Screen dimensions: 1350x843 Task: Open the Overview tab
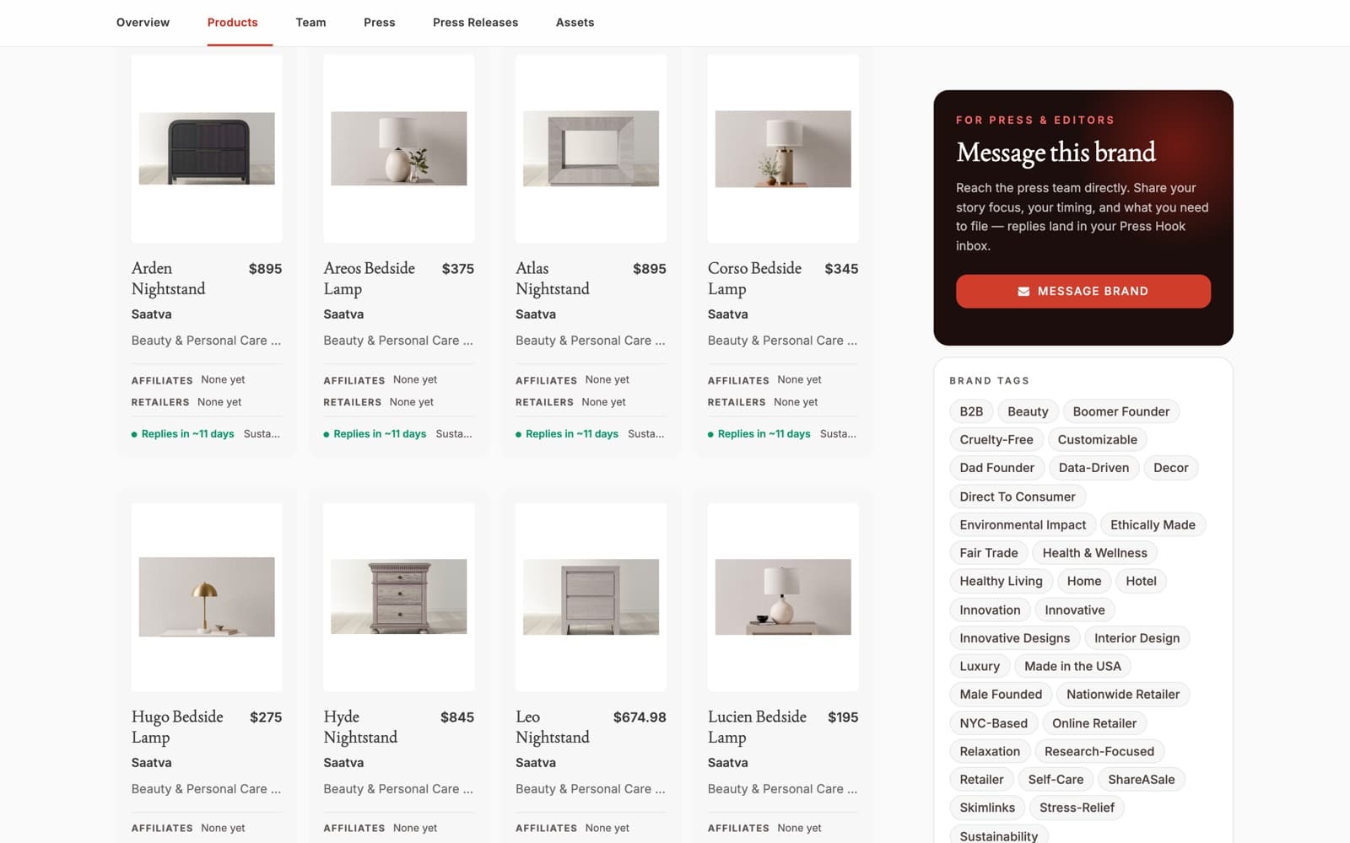pos(143,23)
